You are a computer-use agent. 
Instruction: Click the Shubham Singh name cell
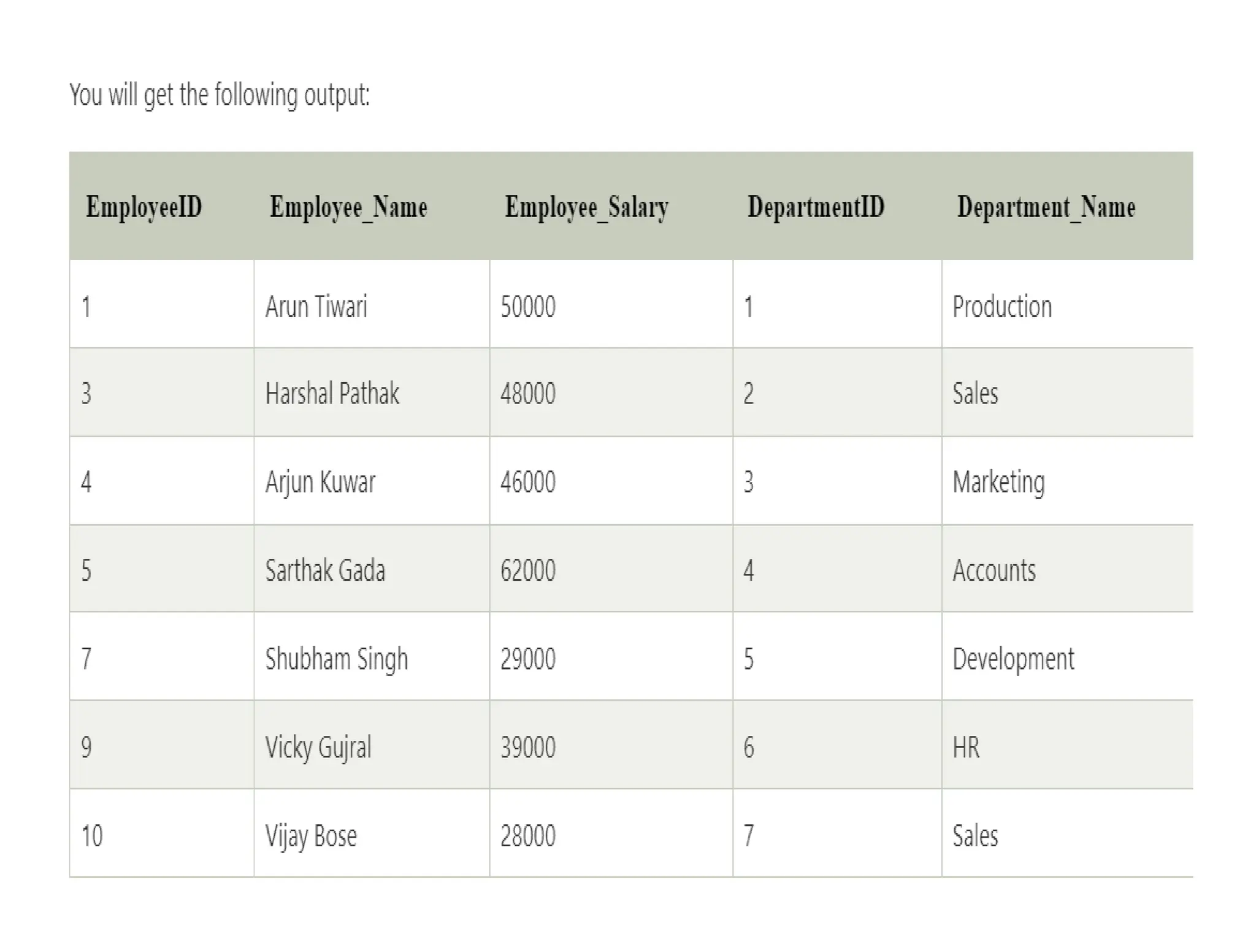(336, 659)
